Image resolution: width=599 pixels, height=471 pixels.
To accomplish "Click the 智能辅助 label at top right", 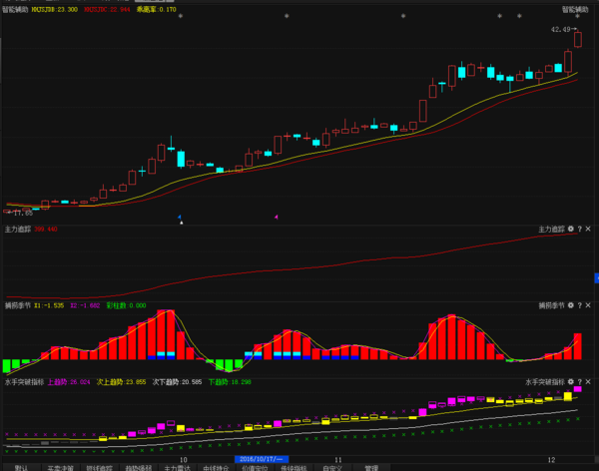I will click(x=575, y=9).
